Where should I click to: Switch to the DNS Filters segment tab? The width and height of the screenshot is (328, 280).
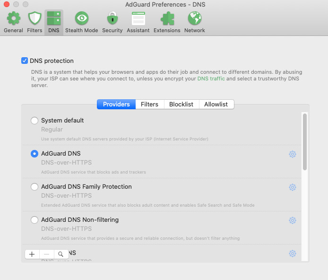click(149, 104)
